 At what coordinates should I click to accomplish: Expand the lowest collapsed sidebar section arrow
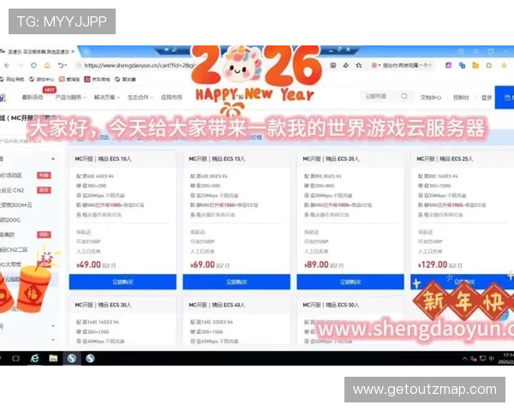click(53, 340)
